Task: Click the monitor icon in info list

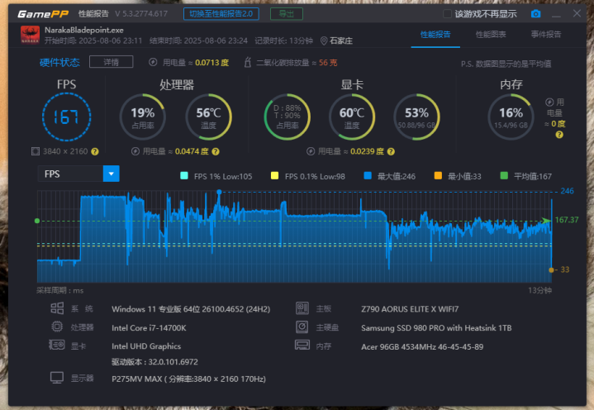Action: [57, 378]
